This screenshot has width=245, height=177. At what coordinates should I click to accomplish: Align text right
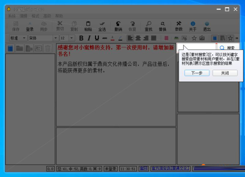tap(146, 38)
